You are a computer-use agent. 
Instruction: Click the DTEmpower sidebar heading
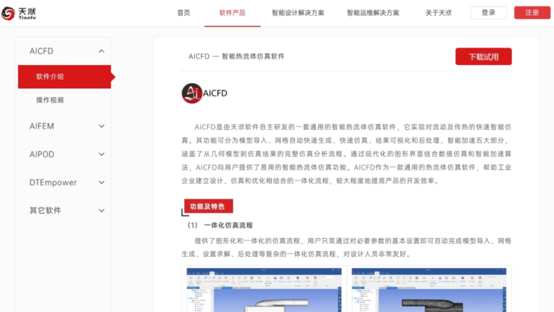tap(53, 183)
